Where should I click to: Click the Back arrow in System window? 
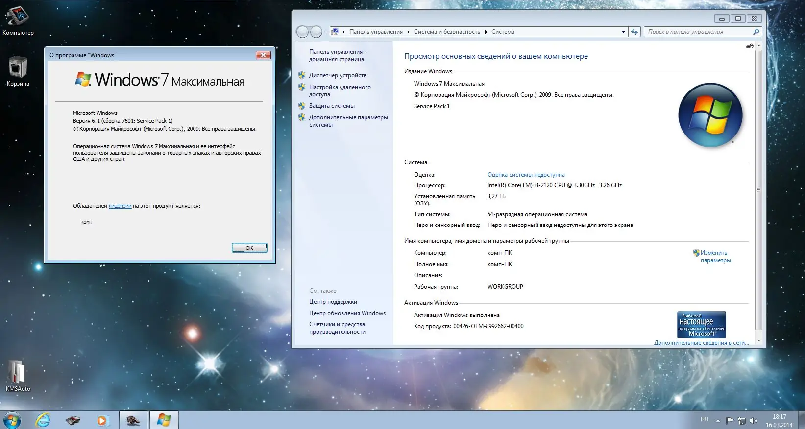(302, 32)
